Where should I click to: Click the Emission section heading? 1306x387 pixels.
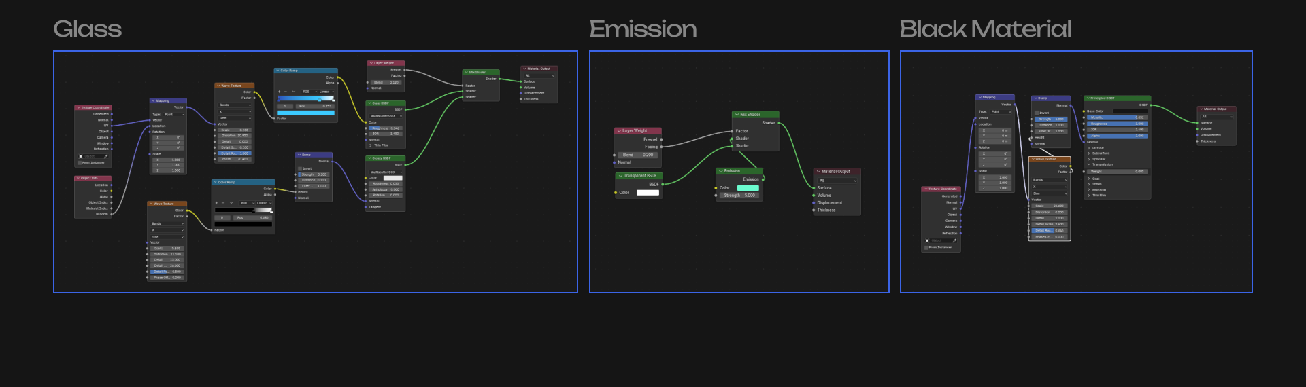coord(643,29)
